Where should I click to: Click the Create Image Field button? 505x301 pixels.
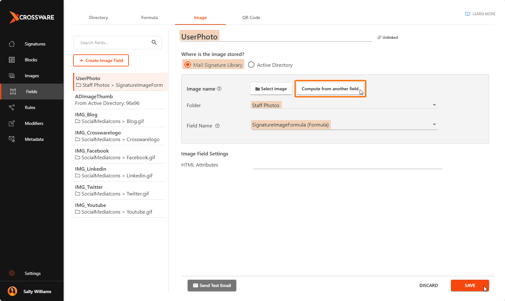(x=101, y=60)
